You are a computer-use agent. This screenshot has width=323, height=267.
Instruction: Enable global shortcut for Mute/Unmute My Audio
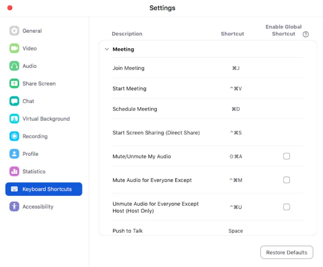click(x=287, y=156)
